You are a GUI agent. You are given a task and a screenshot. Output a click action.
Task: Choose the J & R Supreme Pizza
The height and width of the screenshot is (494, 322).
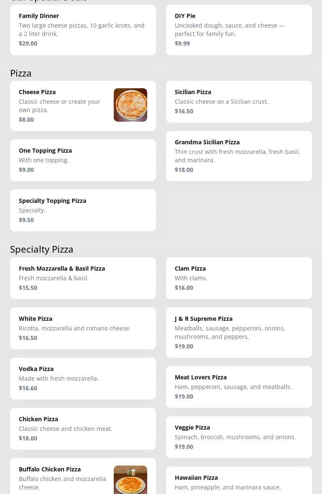[x=239, y=332]
